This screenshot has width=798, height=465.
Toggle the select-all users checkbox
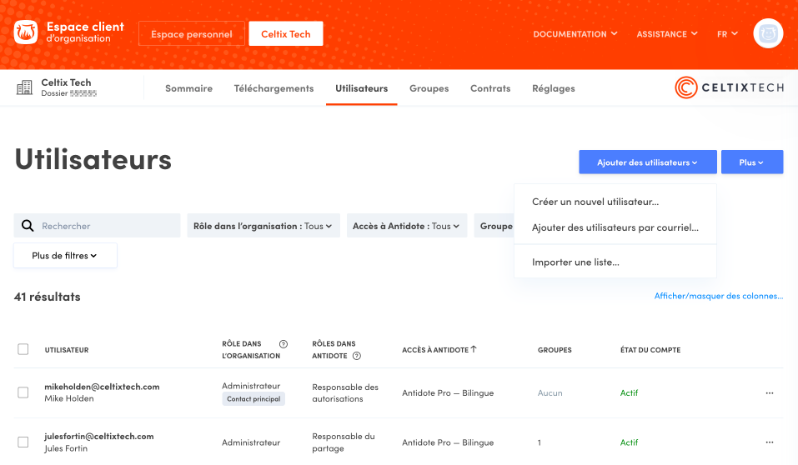point(23,349)
